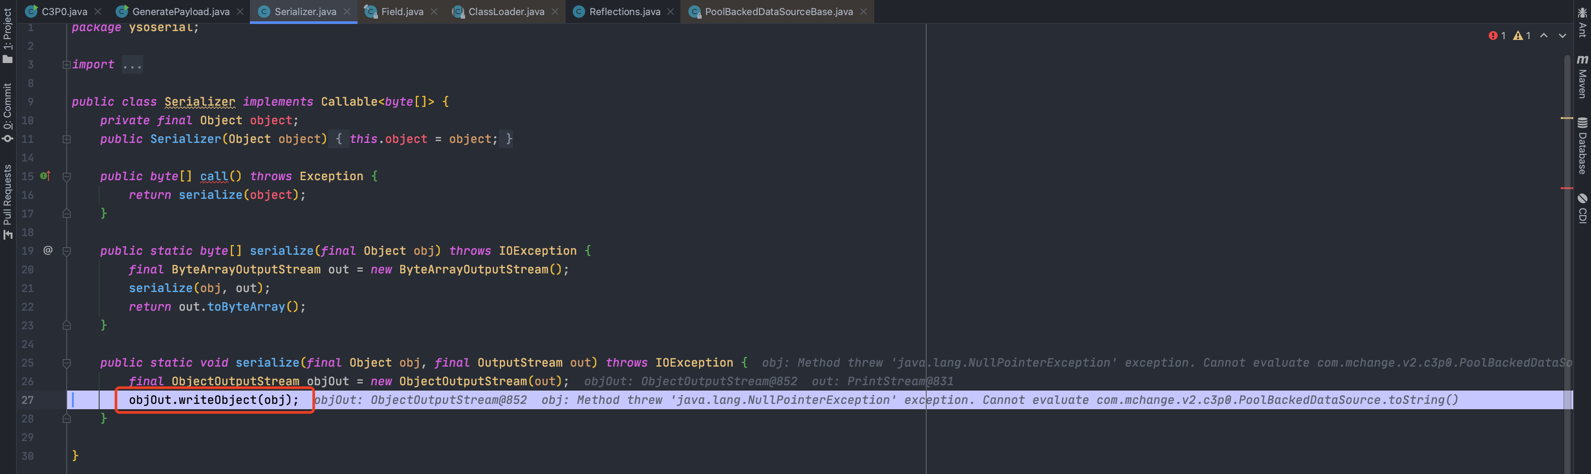Close the PoolBackedDataSourceBase.java tab
The image size is (1591, 474).
(x=864, y=12)
